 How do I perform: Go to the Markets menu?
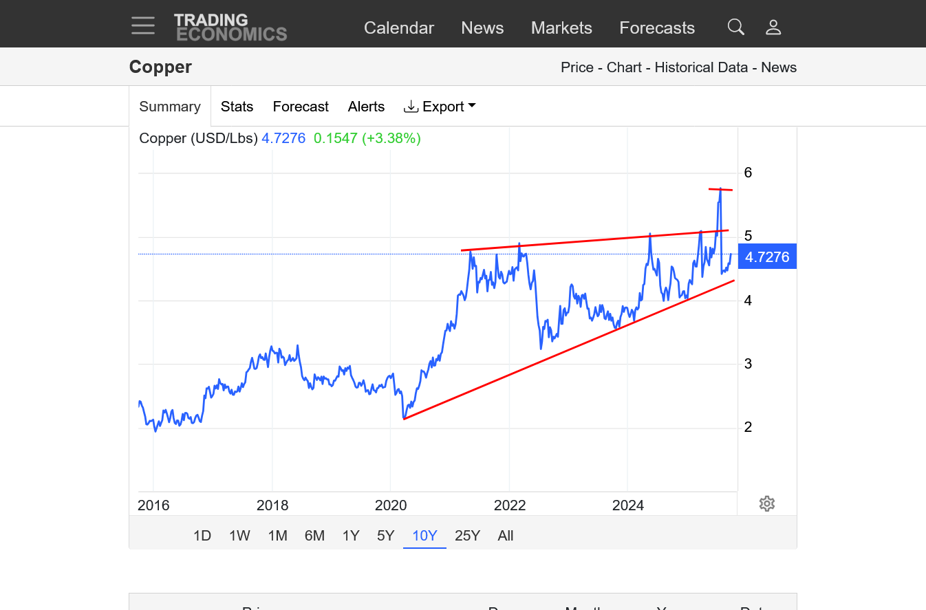[561, 28]
